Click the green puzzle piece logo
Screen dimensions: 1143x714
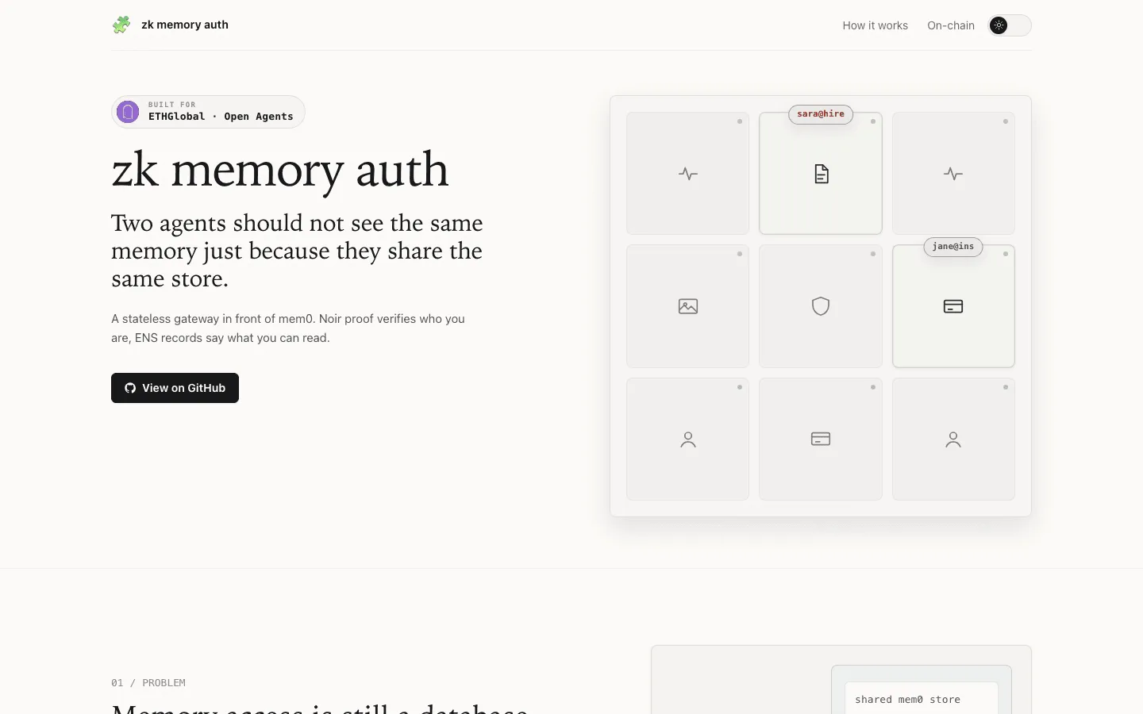[121, 25]
